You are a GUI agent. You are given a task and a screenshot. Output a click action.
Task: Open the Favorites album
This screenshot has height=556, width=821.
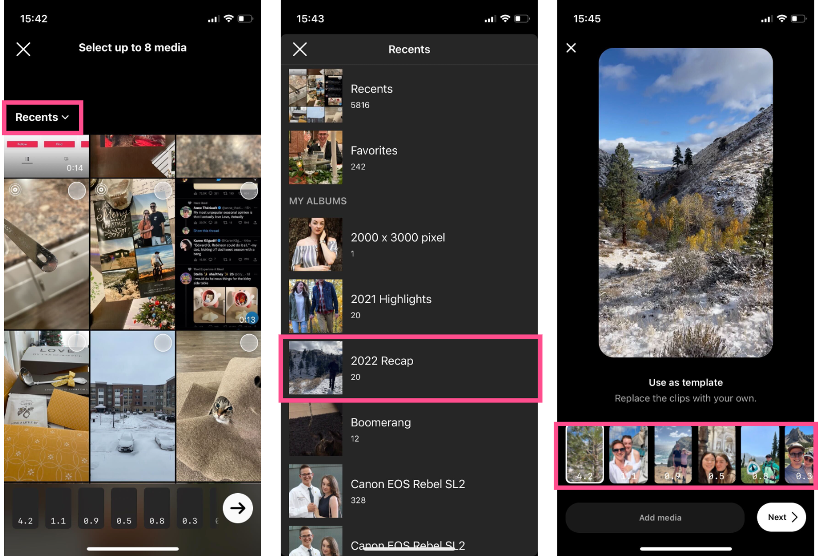point(409,158)
